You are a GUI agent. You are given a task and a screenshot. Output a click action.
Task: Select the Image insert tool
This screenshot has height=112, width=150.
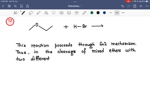pyautogui.click(x=69, y=13)
